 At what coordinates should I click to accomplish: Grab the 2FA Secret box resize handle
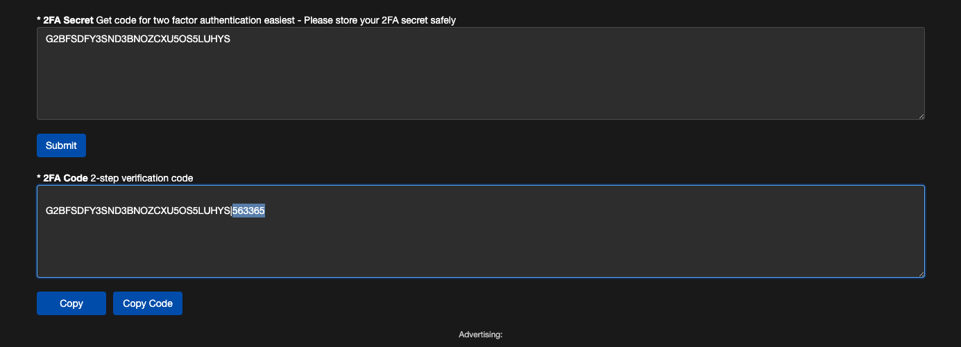tap(921, 116)
